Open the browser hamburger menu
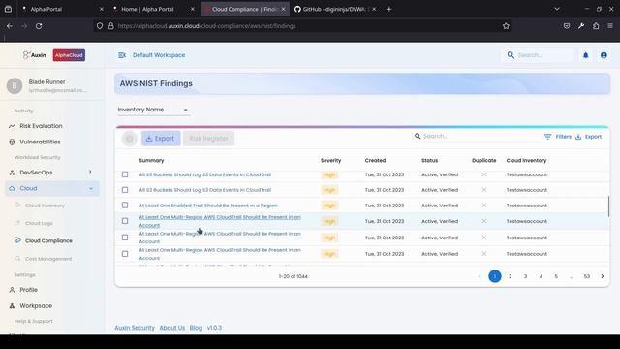The width and height of the screenshot is (620, 349). [610, 26]
